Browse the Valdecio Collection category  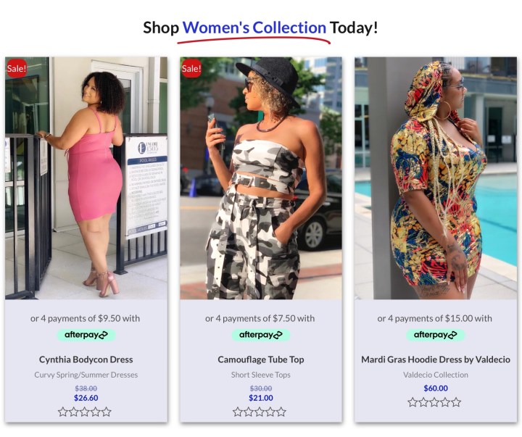436,375
